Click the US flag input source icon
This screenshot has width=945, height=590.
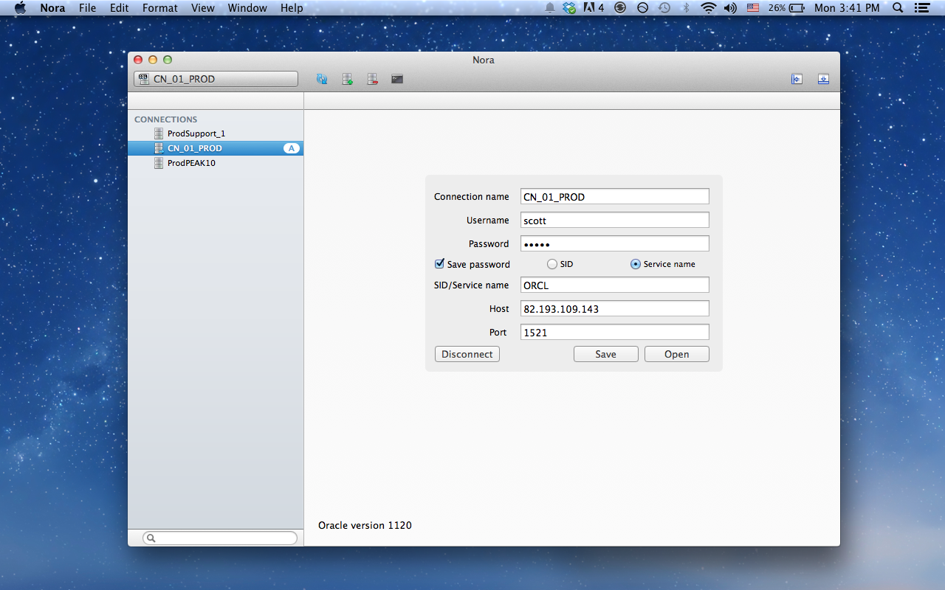tap(753, 8)
